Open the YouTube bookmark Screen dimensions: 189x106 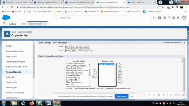click(17, 11)
